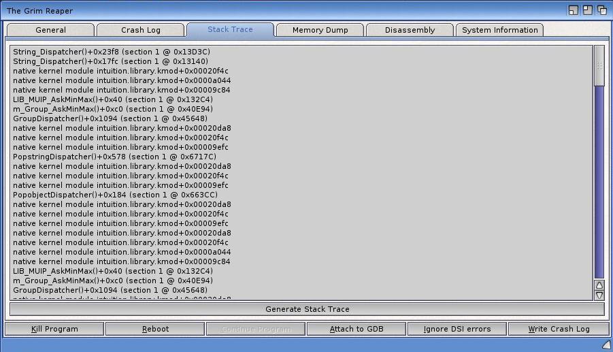
Task: Click the zoom gadget in the title bar
Action: coord(587,10)
